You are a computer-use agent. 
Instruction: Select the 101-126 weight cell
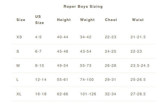[x=88, y=94]
